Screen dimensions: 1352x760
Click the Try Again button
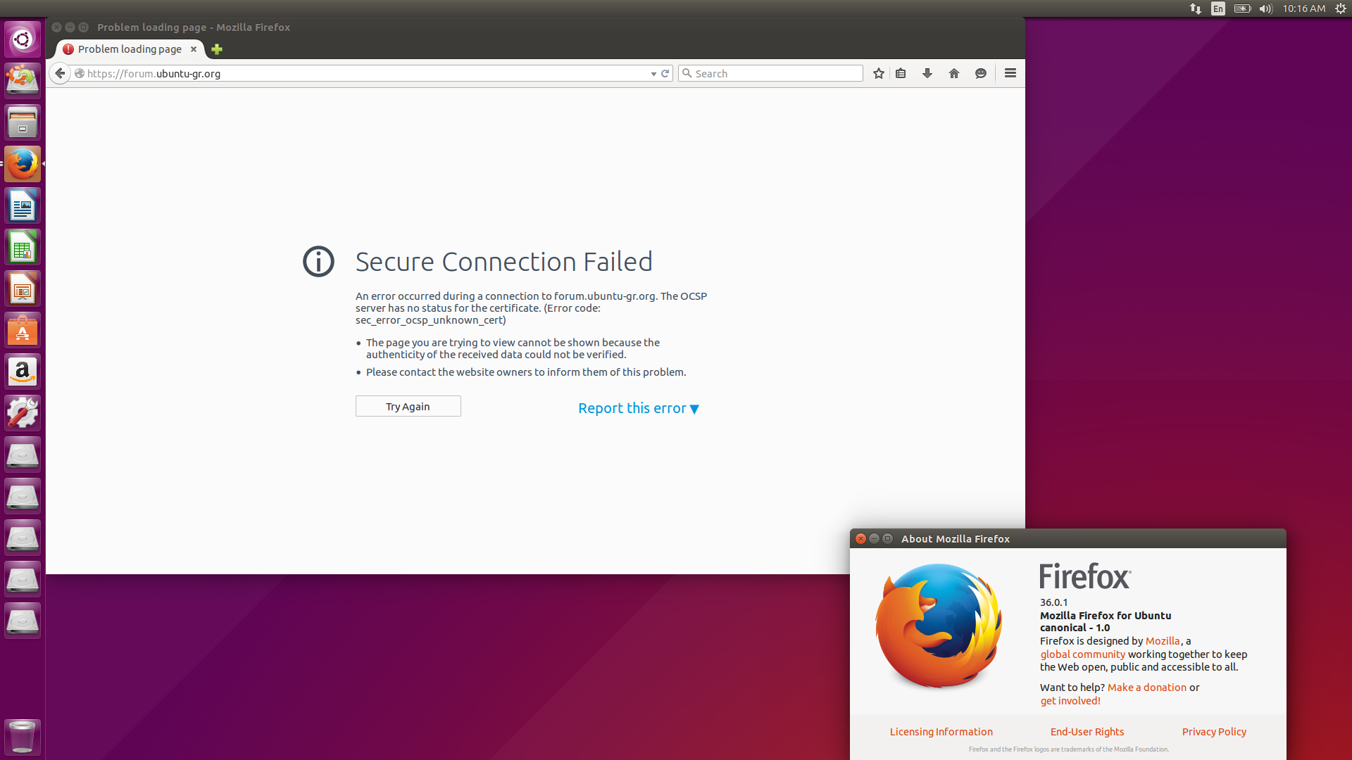pyautogui.click(x=408, y=406)
